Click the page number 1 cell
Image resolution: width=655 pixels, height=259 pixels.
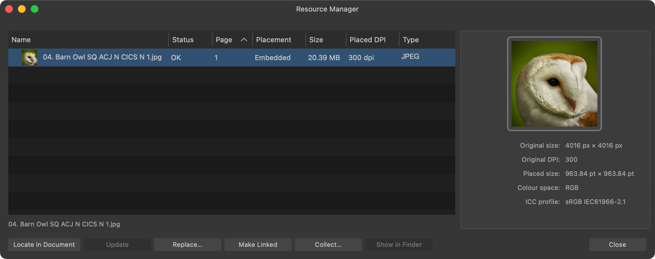(216, 58)
